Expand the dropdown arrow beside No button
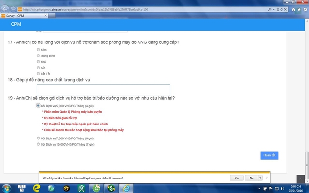309x193 pixels. coord(260,178)
